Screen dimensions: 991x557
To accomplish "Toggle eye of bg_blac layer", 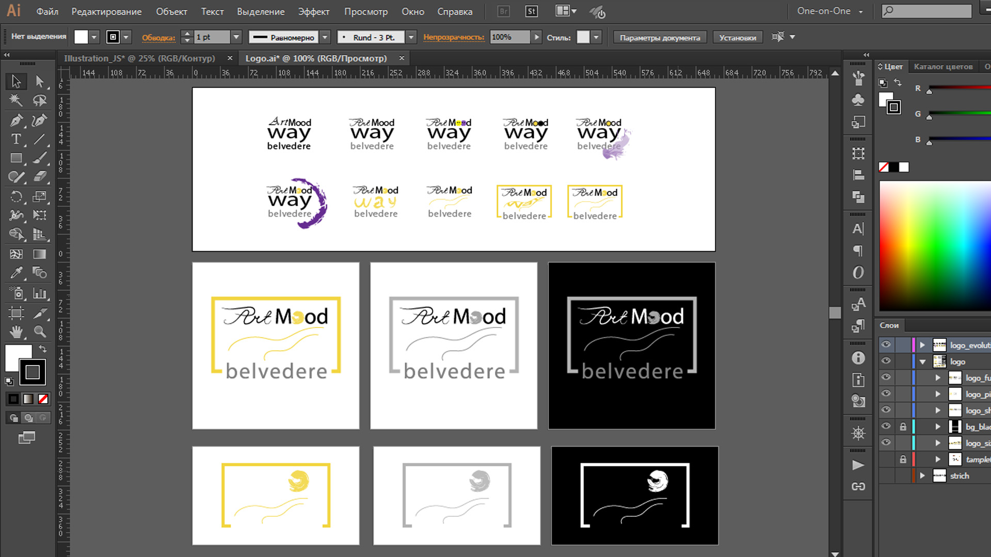I will [886, 426].
